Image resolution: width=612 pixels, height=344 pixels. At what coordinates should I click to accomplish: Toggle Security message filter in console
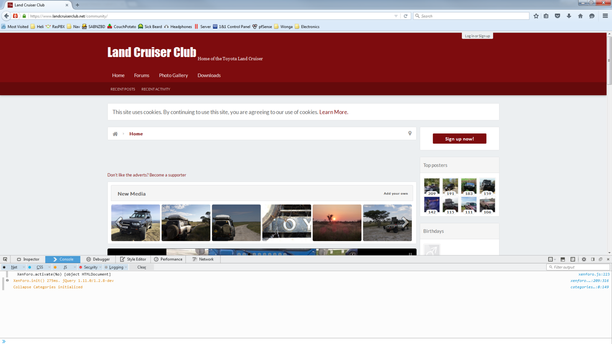pos(91,267)
